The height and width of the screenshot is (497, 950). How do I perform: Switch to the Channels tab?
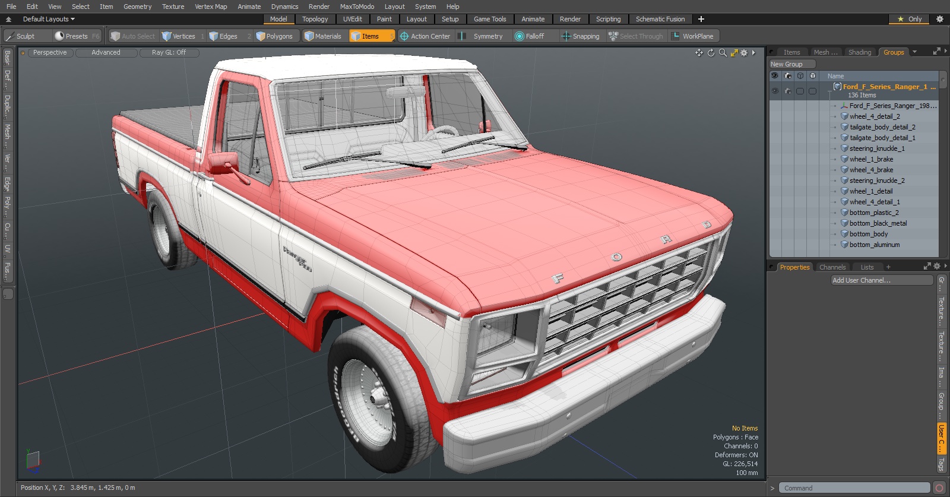832,267
